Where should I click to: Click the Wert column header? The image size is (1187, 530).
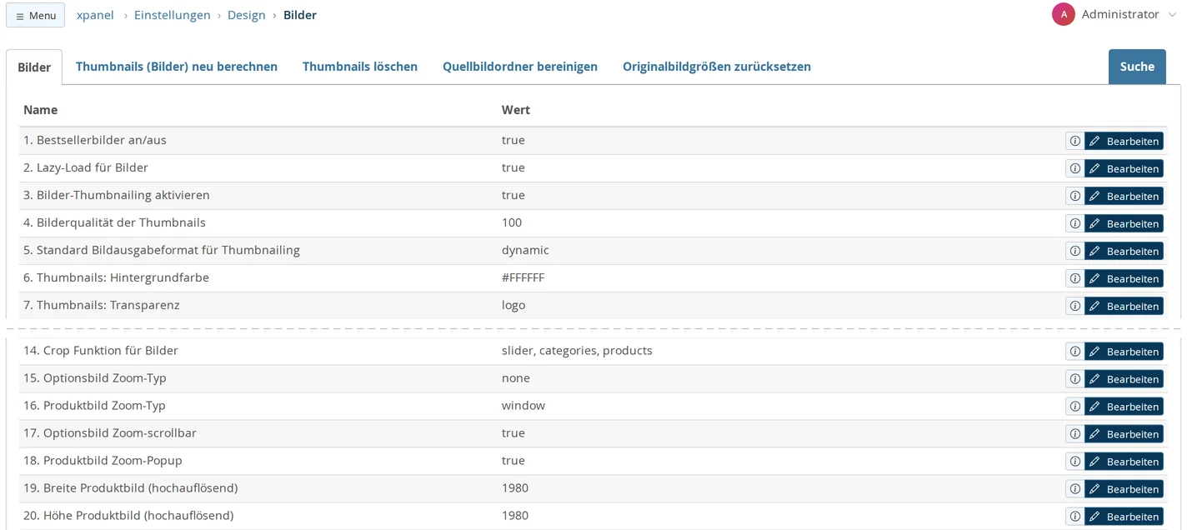pos(516,110)
